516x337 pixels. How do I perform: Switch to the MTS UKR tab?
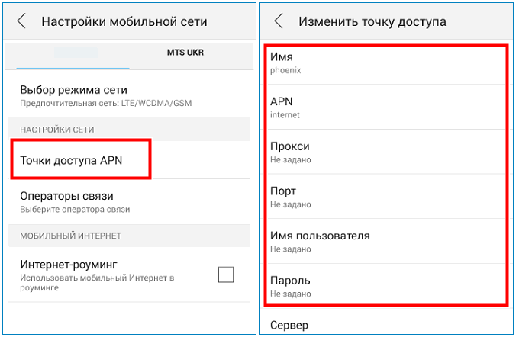click(185, 53)
